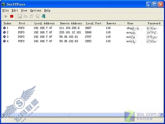Sort by the Prot... column header
This screenshot has width=165, height=124.
24,23
